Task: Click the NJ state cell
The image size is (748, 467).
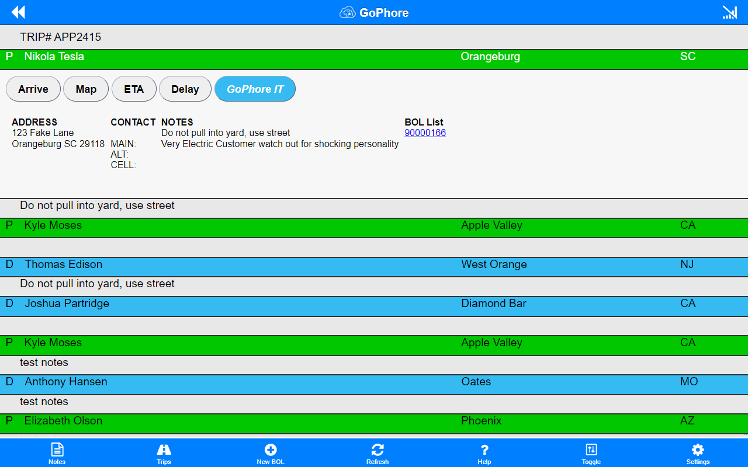Action: [x=687, y=264]
